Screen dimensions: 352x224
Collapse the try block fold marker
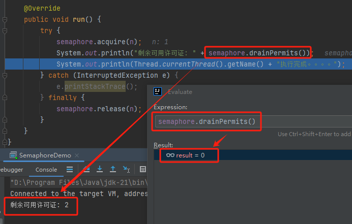pyautogui.click(x=5, y=30)
